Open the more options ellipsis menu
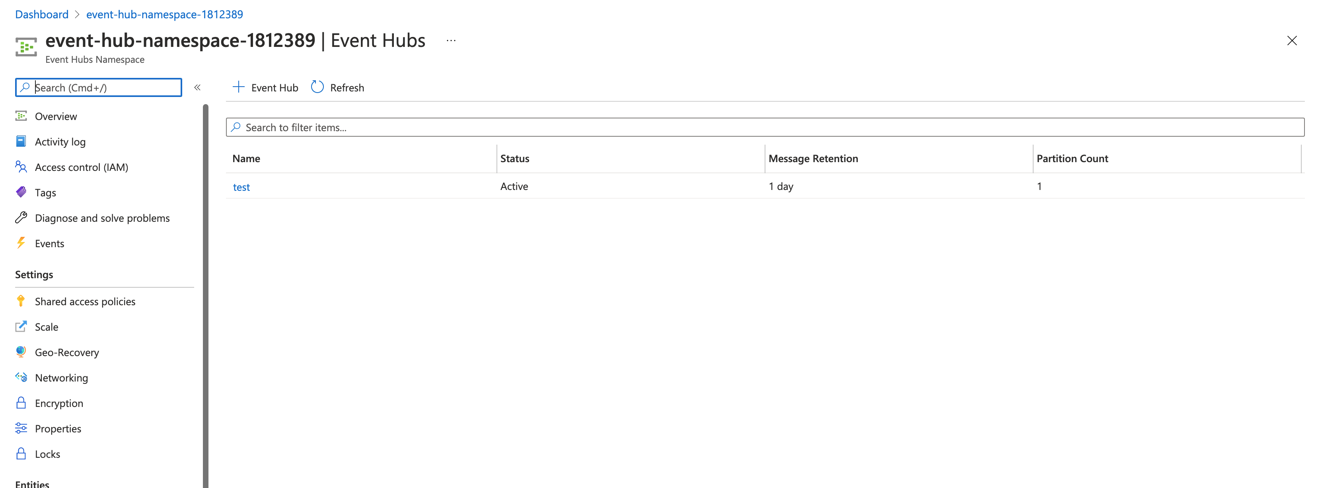This screenshot has width=1320, height=488. tap(450, 41)
